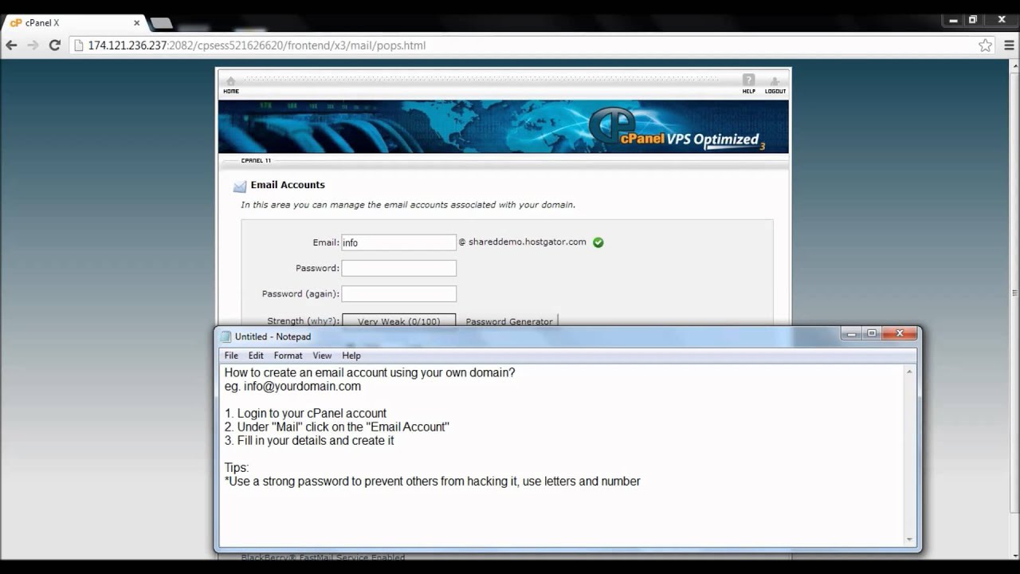
Task: Close the cPanel X browser tab
Action: (x=137, y=23)
